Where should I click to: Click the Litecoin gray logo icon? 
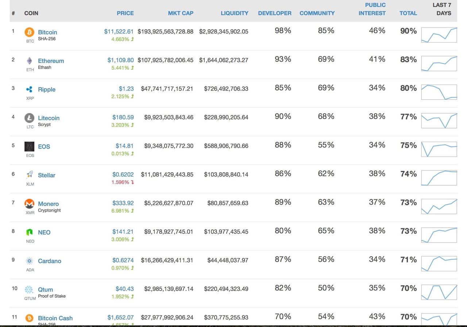[x=30, y=118]
